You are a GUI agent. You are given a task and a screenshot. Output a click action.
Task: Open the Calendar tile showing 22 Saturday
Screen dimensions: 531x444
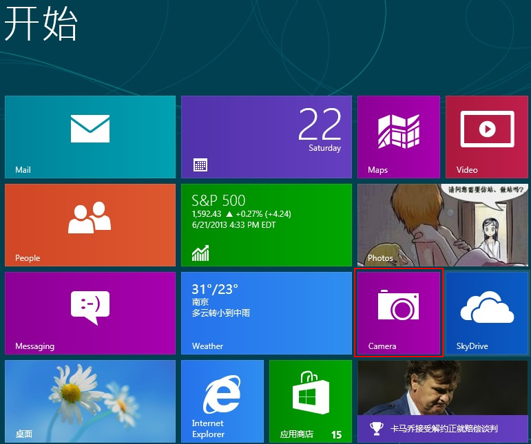267,137
